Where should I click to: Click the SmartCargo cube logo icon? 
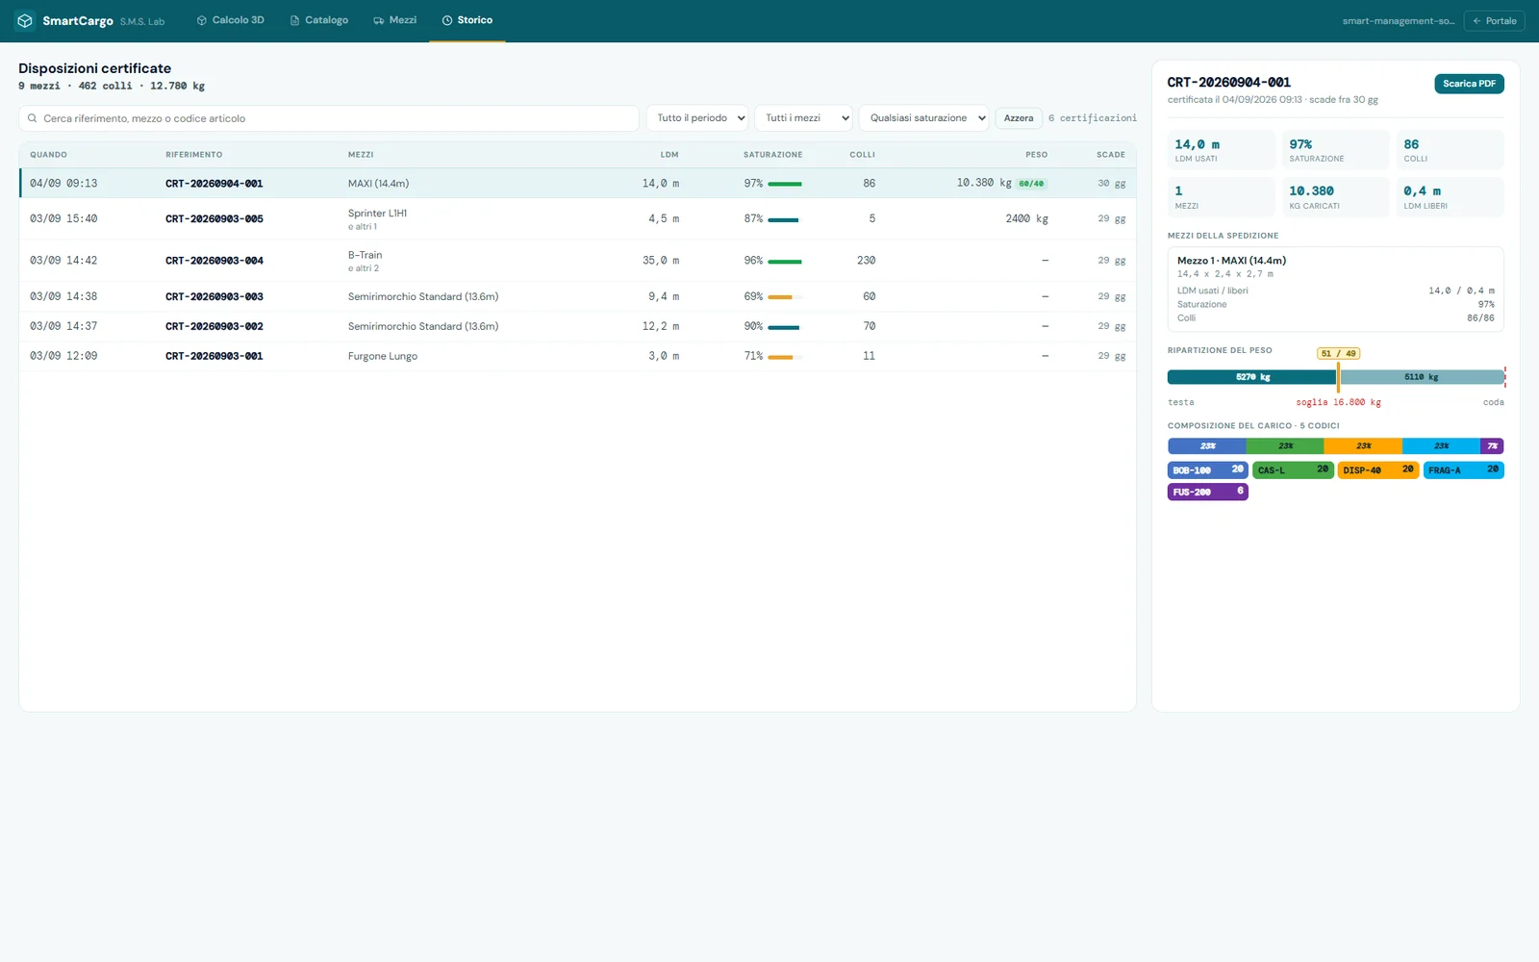25,20
